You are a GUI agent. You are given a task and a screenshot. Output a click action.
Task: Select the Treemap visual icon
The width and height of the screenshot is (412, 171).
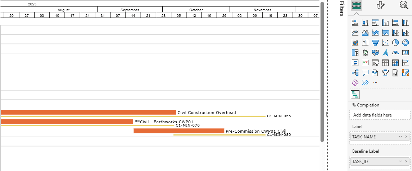(355, 53)
